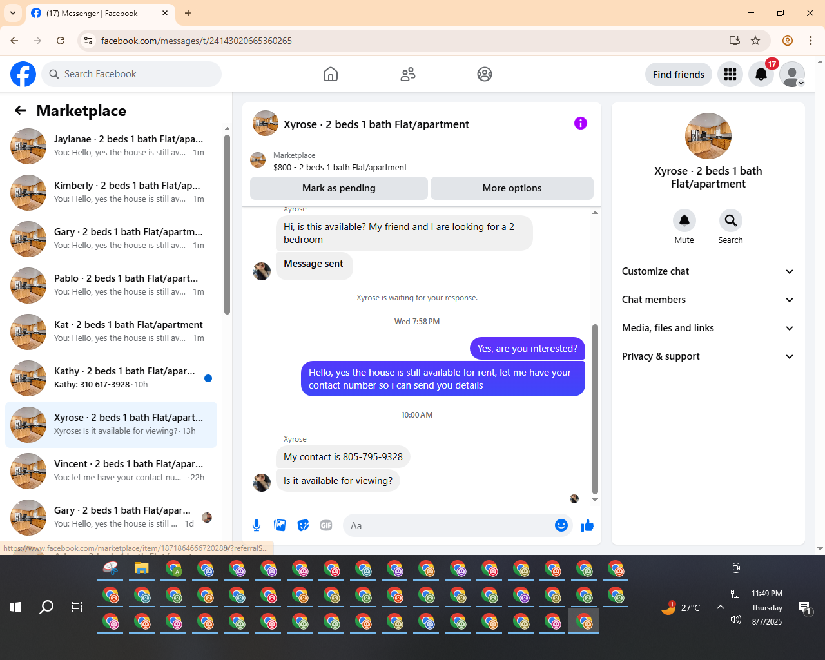Screen dimensions: 825x660
Task: Open the notifications bell with 17 badge
Action: pyautogui.click(x=761, y=74)
